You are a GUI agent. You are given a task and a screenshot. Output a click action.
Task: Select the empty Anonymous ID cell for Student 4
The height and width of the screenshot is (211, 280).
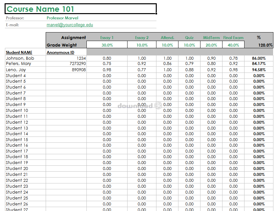click(x=66, y=75)
